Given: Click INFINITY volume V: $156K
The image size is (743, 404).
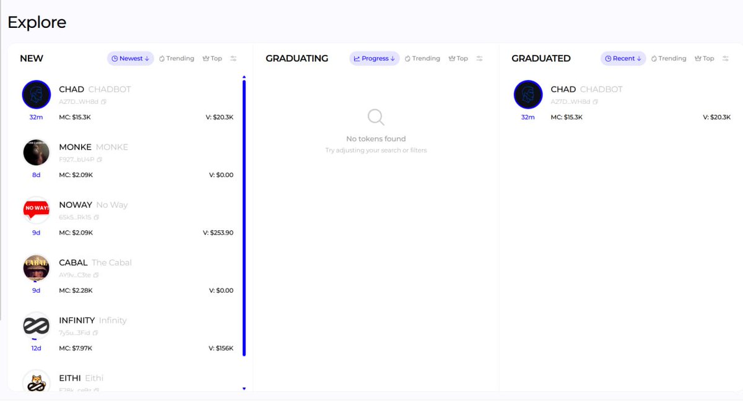Looking at the screenshot, I should click(221, 348).
